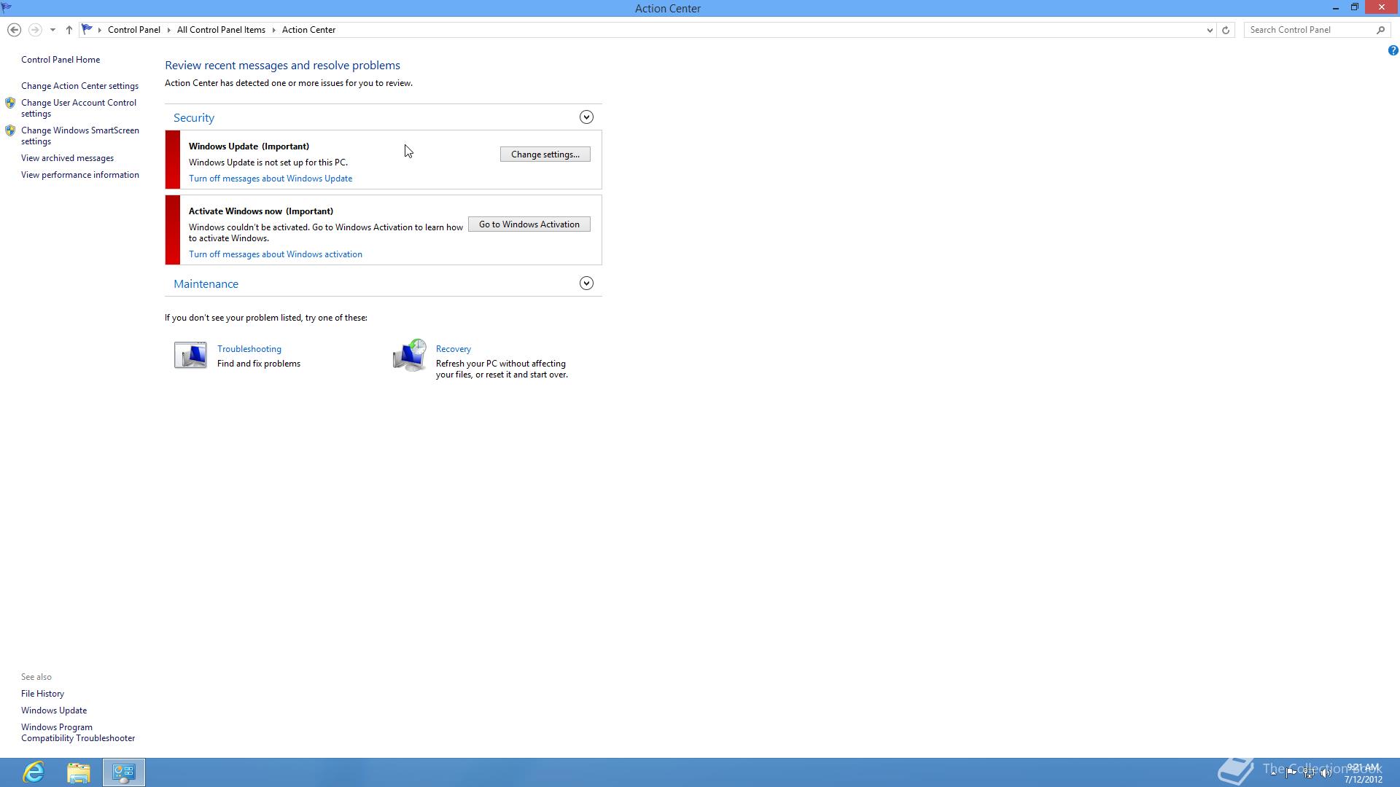Image resolution: width=1400 pixels, height=787 pixels.
Task: Open File Explorer from the taskbar
Action: pyautogui.click(x=79, y=772)
